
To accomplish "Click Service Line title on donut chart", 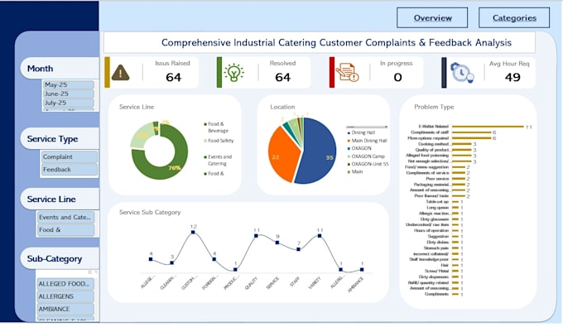I will [137, 107].
